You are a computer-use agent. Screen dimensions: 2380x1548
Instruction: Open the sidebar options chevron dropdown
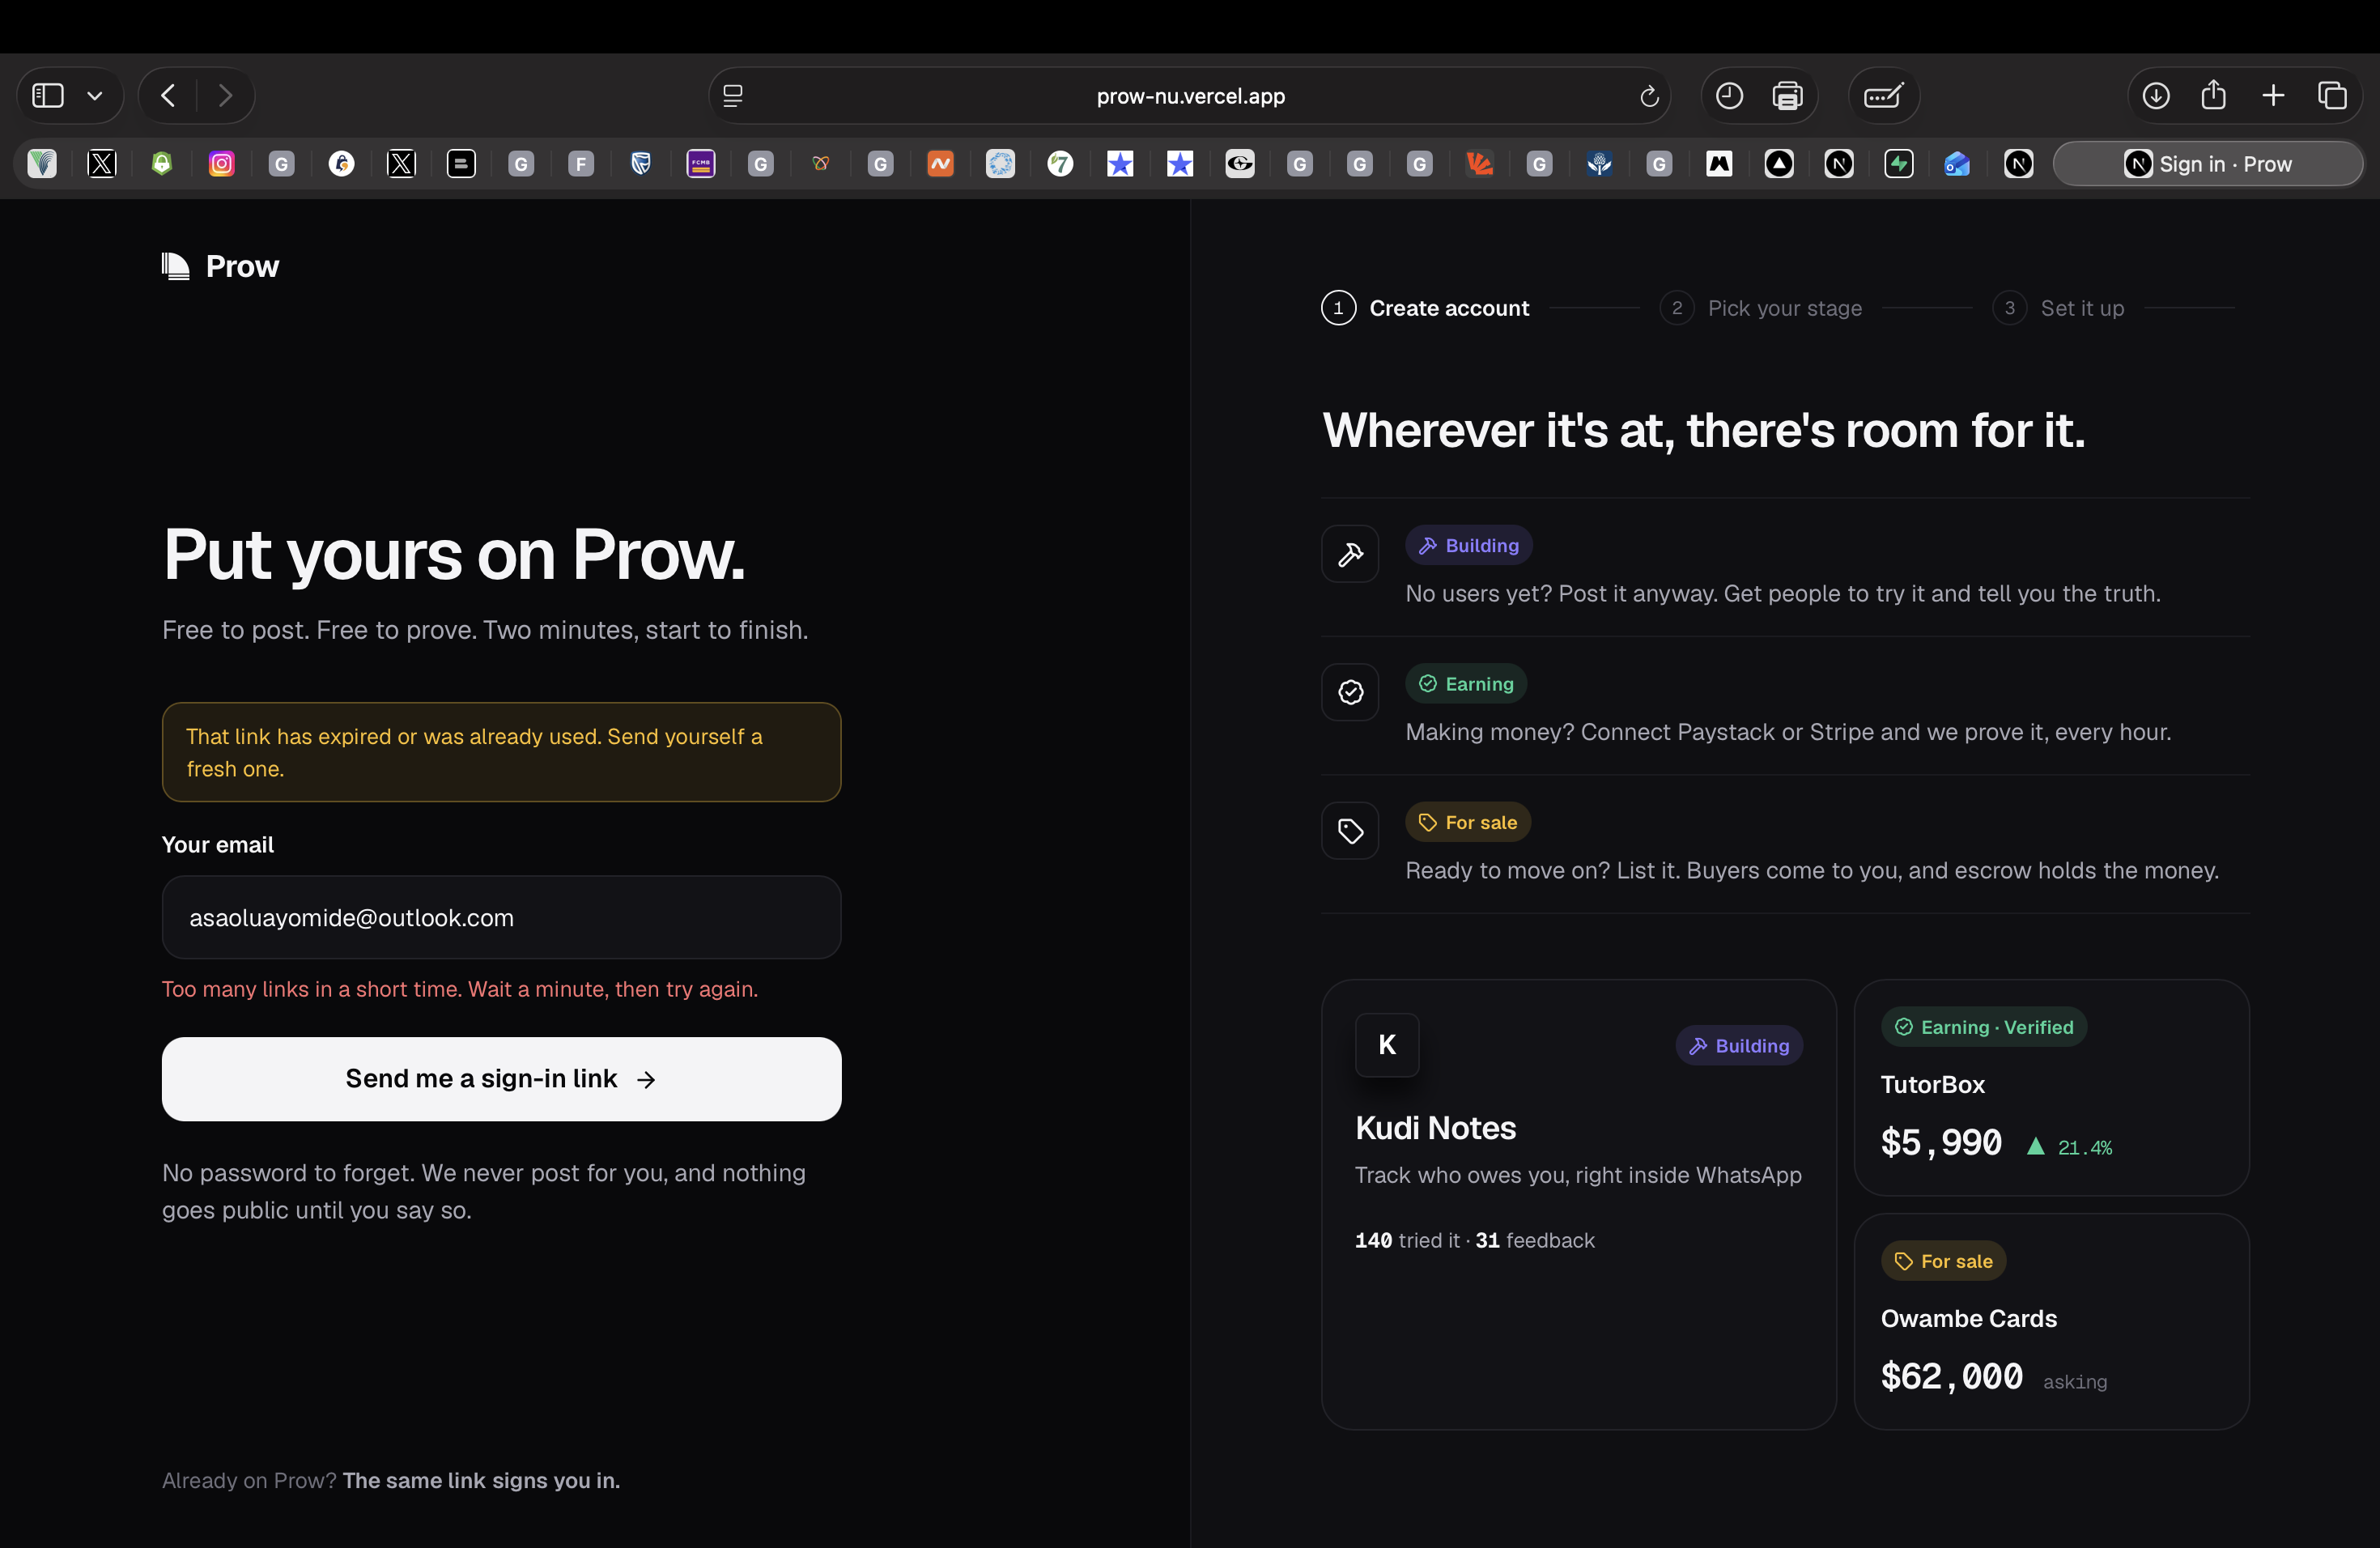95,96
